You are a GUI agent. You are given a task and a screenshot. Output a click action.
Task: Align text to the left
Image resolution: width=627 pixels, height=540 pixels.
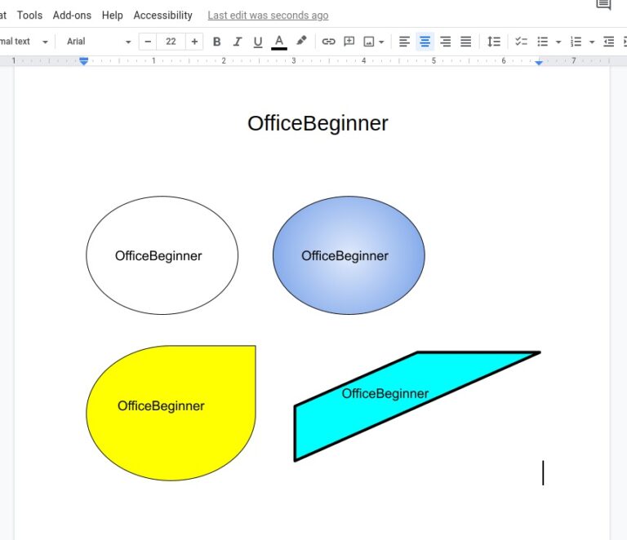(404, 42)
